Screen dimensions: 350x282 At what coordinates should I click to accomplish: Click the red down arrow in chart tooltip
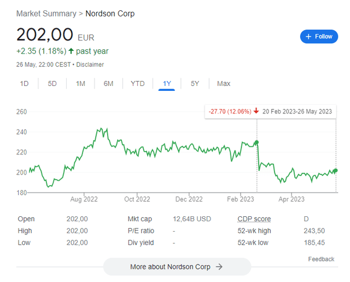(256, 111)
